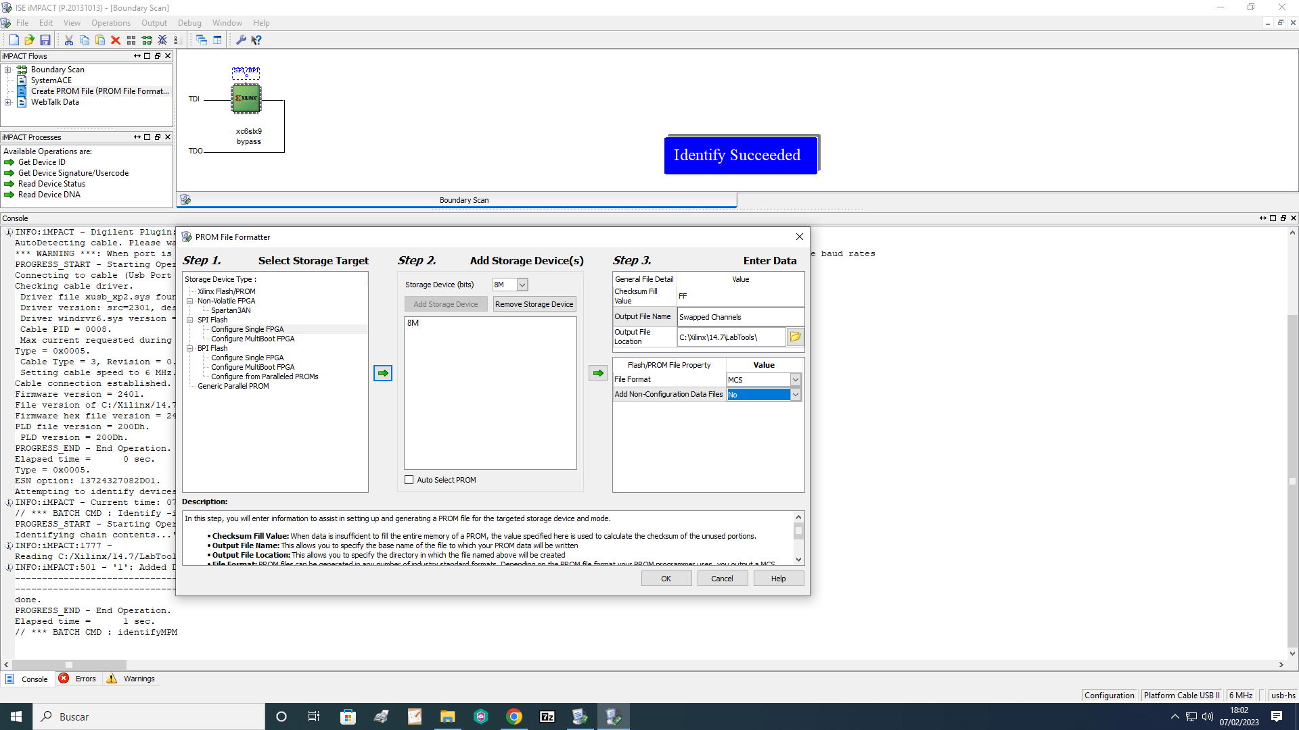Open Google Chrome from the taskbar
Image resolution: width=1299 pixels, height=730 pixels.
pyautogui.click(x=514, y=716)
